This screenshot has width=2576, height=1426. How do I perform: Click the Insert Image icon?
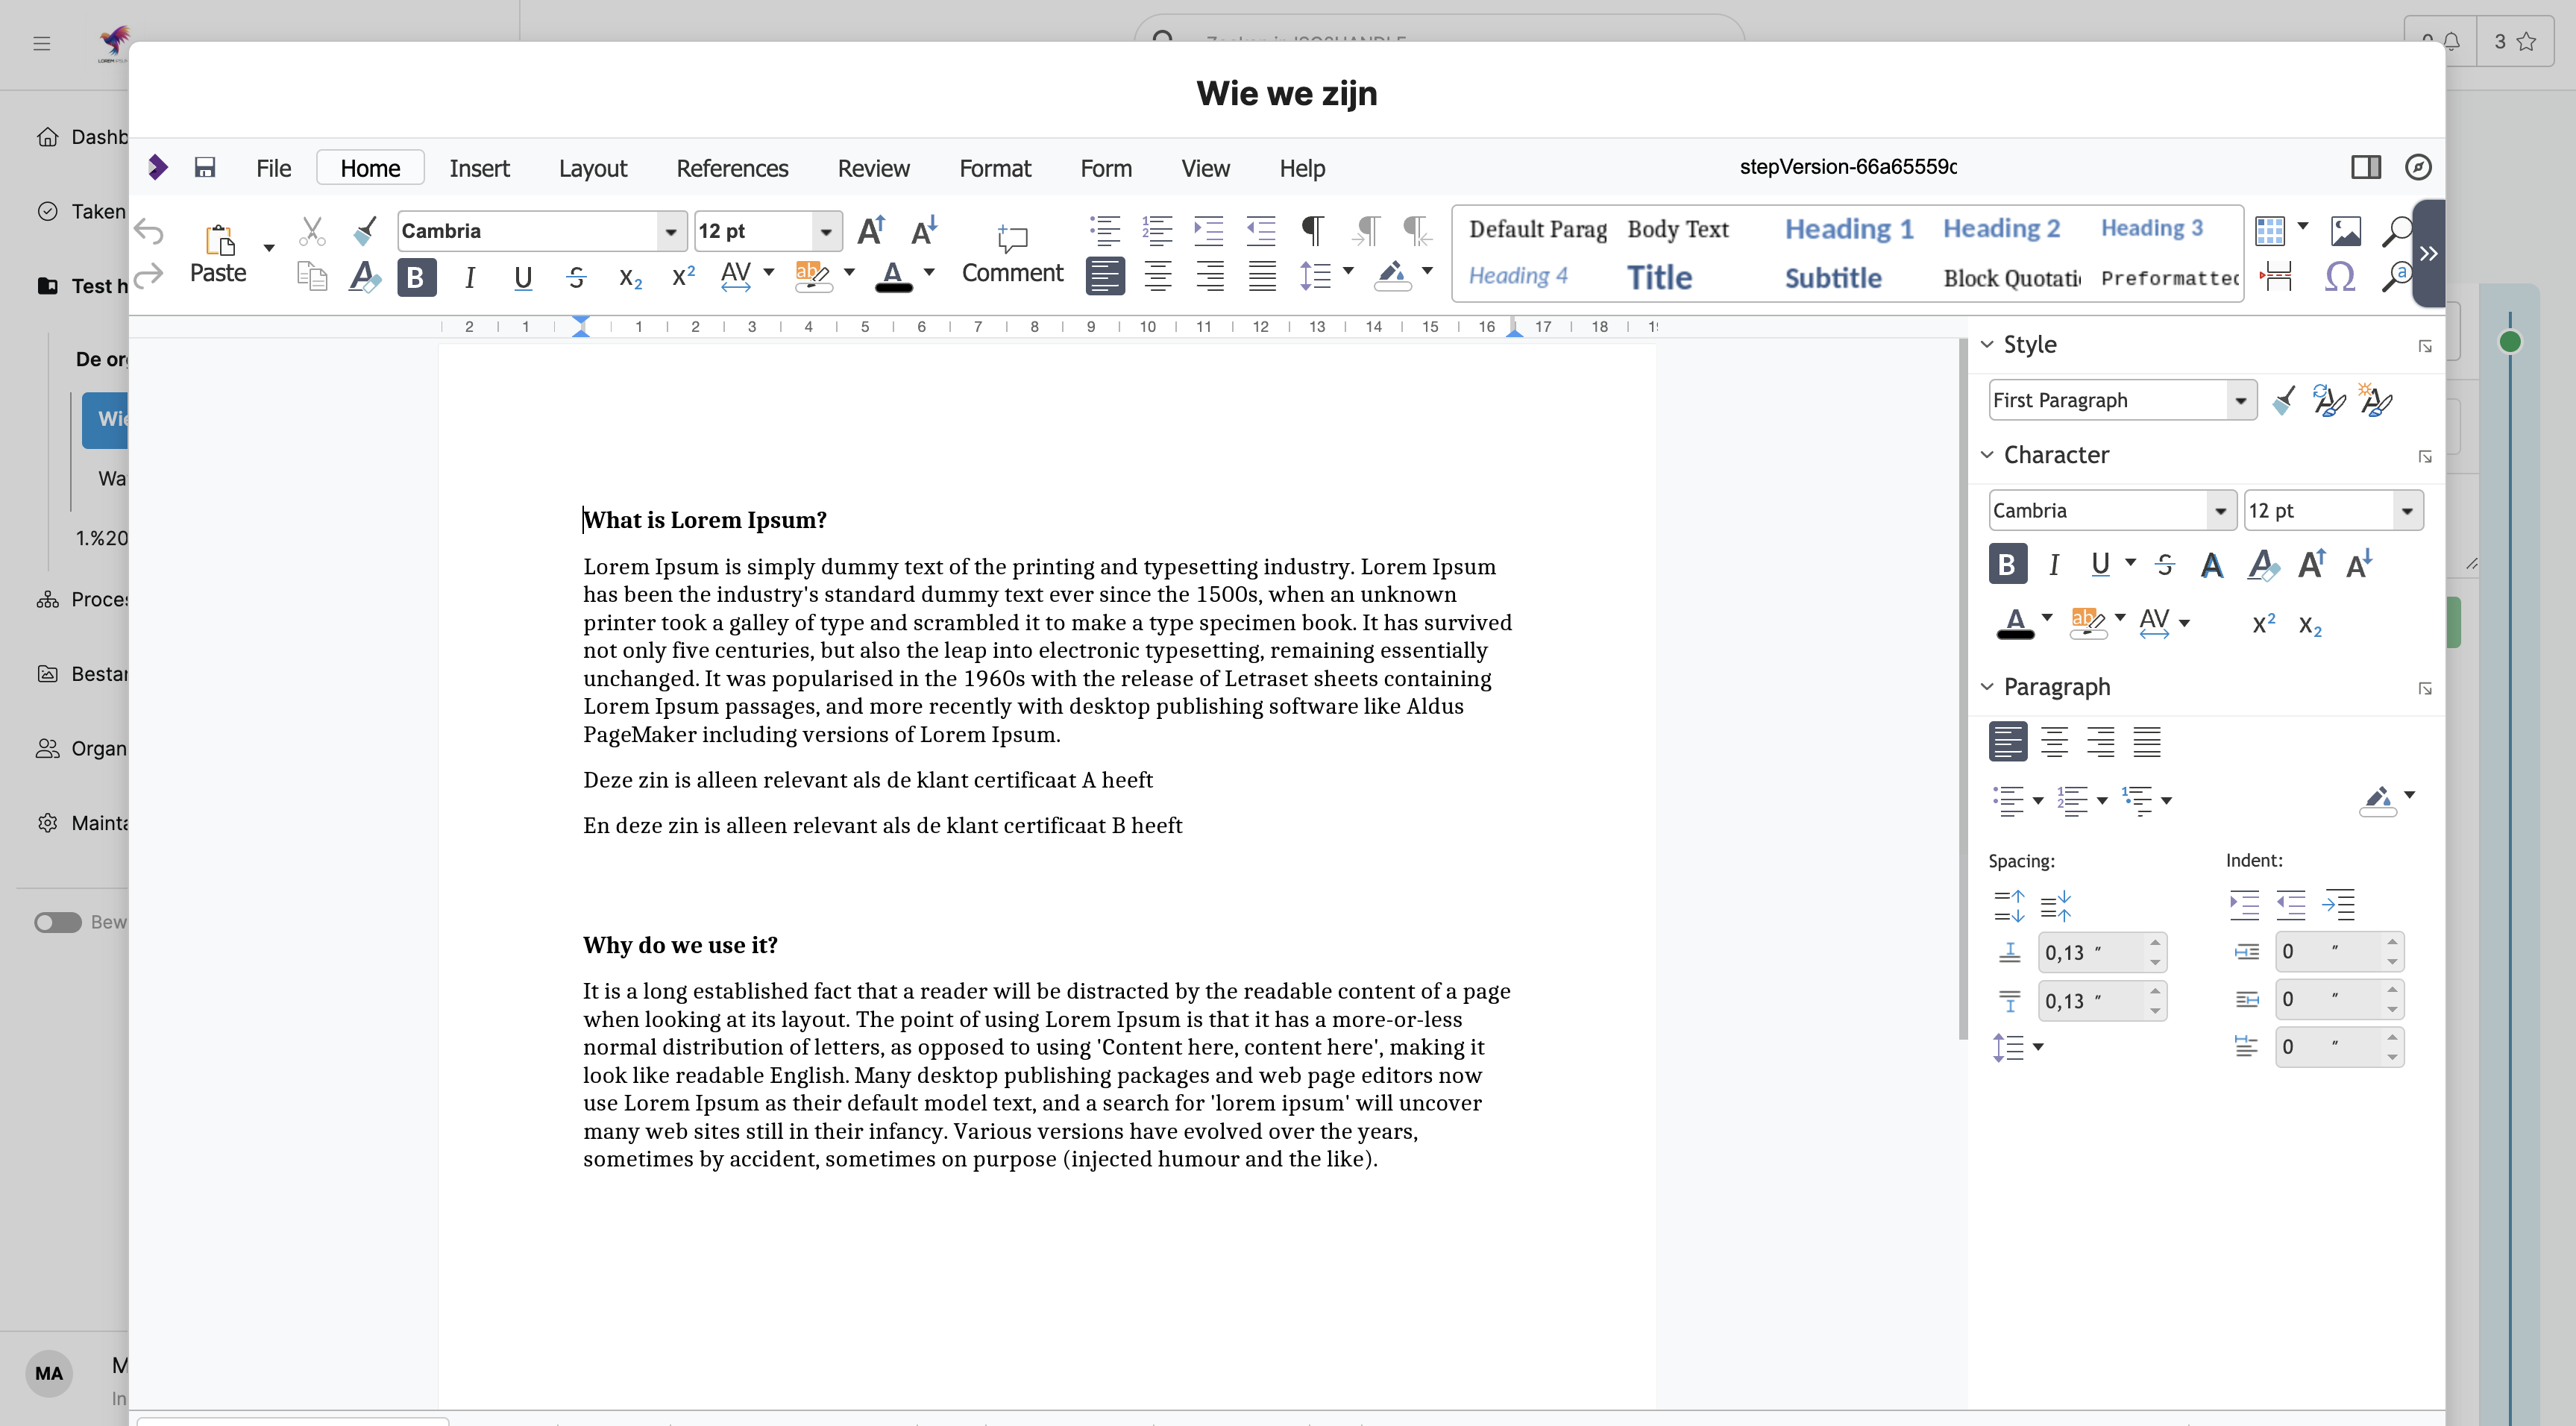pyautogui.click(x=2346, y=231)
